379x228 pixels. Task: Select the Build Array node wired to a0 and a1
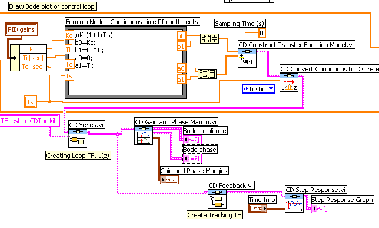pos(207,74)
